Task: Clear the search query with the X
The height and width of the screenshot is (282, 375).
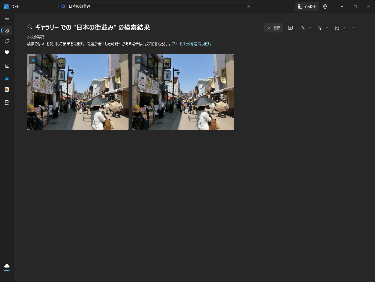Action: click(249, 6)
